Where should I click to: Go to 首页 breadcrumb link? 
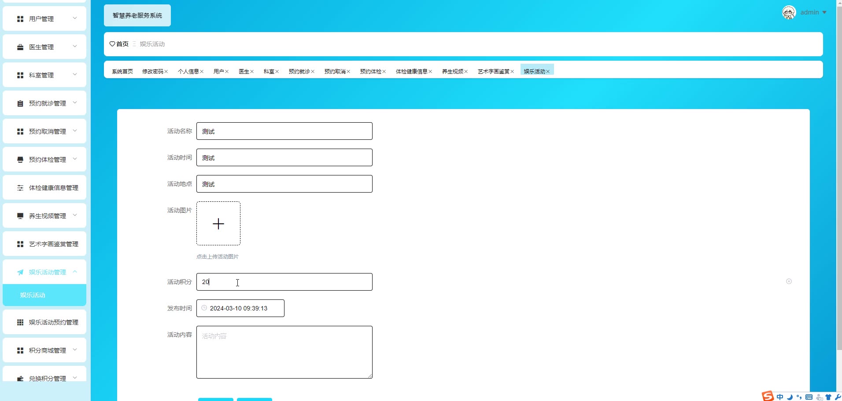tap(122, 44)
